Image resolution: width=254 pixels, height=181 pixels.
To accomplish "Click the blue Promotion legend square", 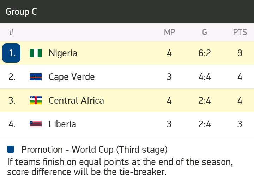I will click(x=11, y=149).
